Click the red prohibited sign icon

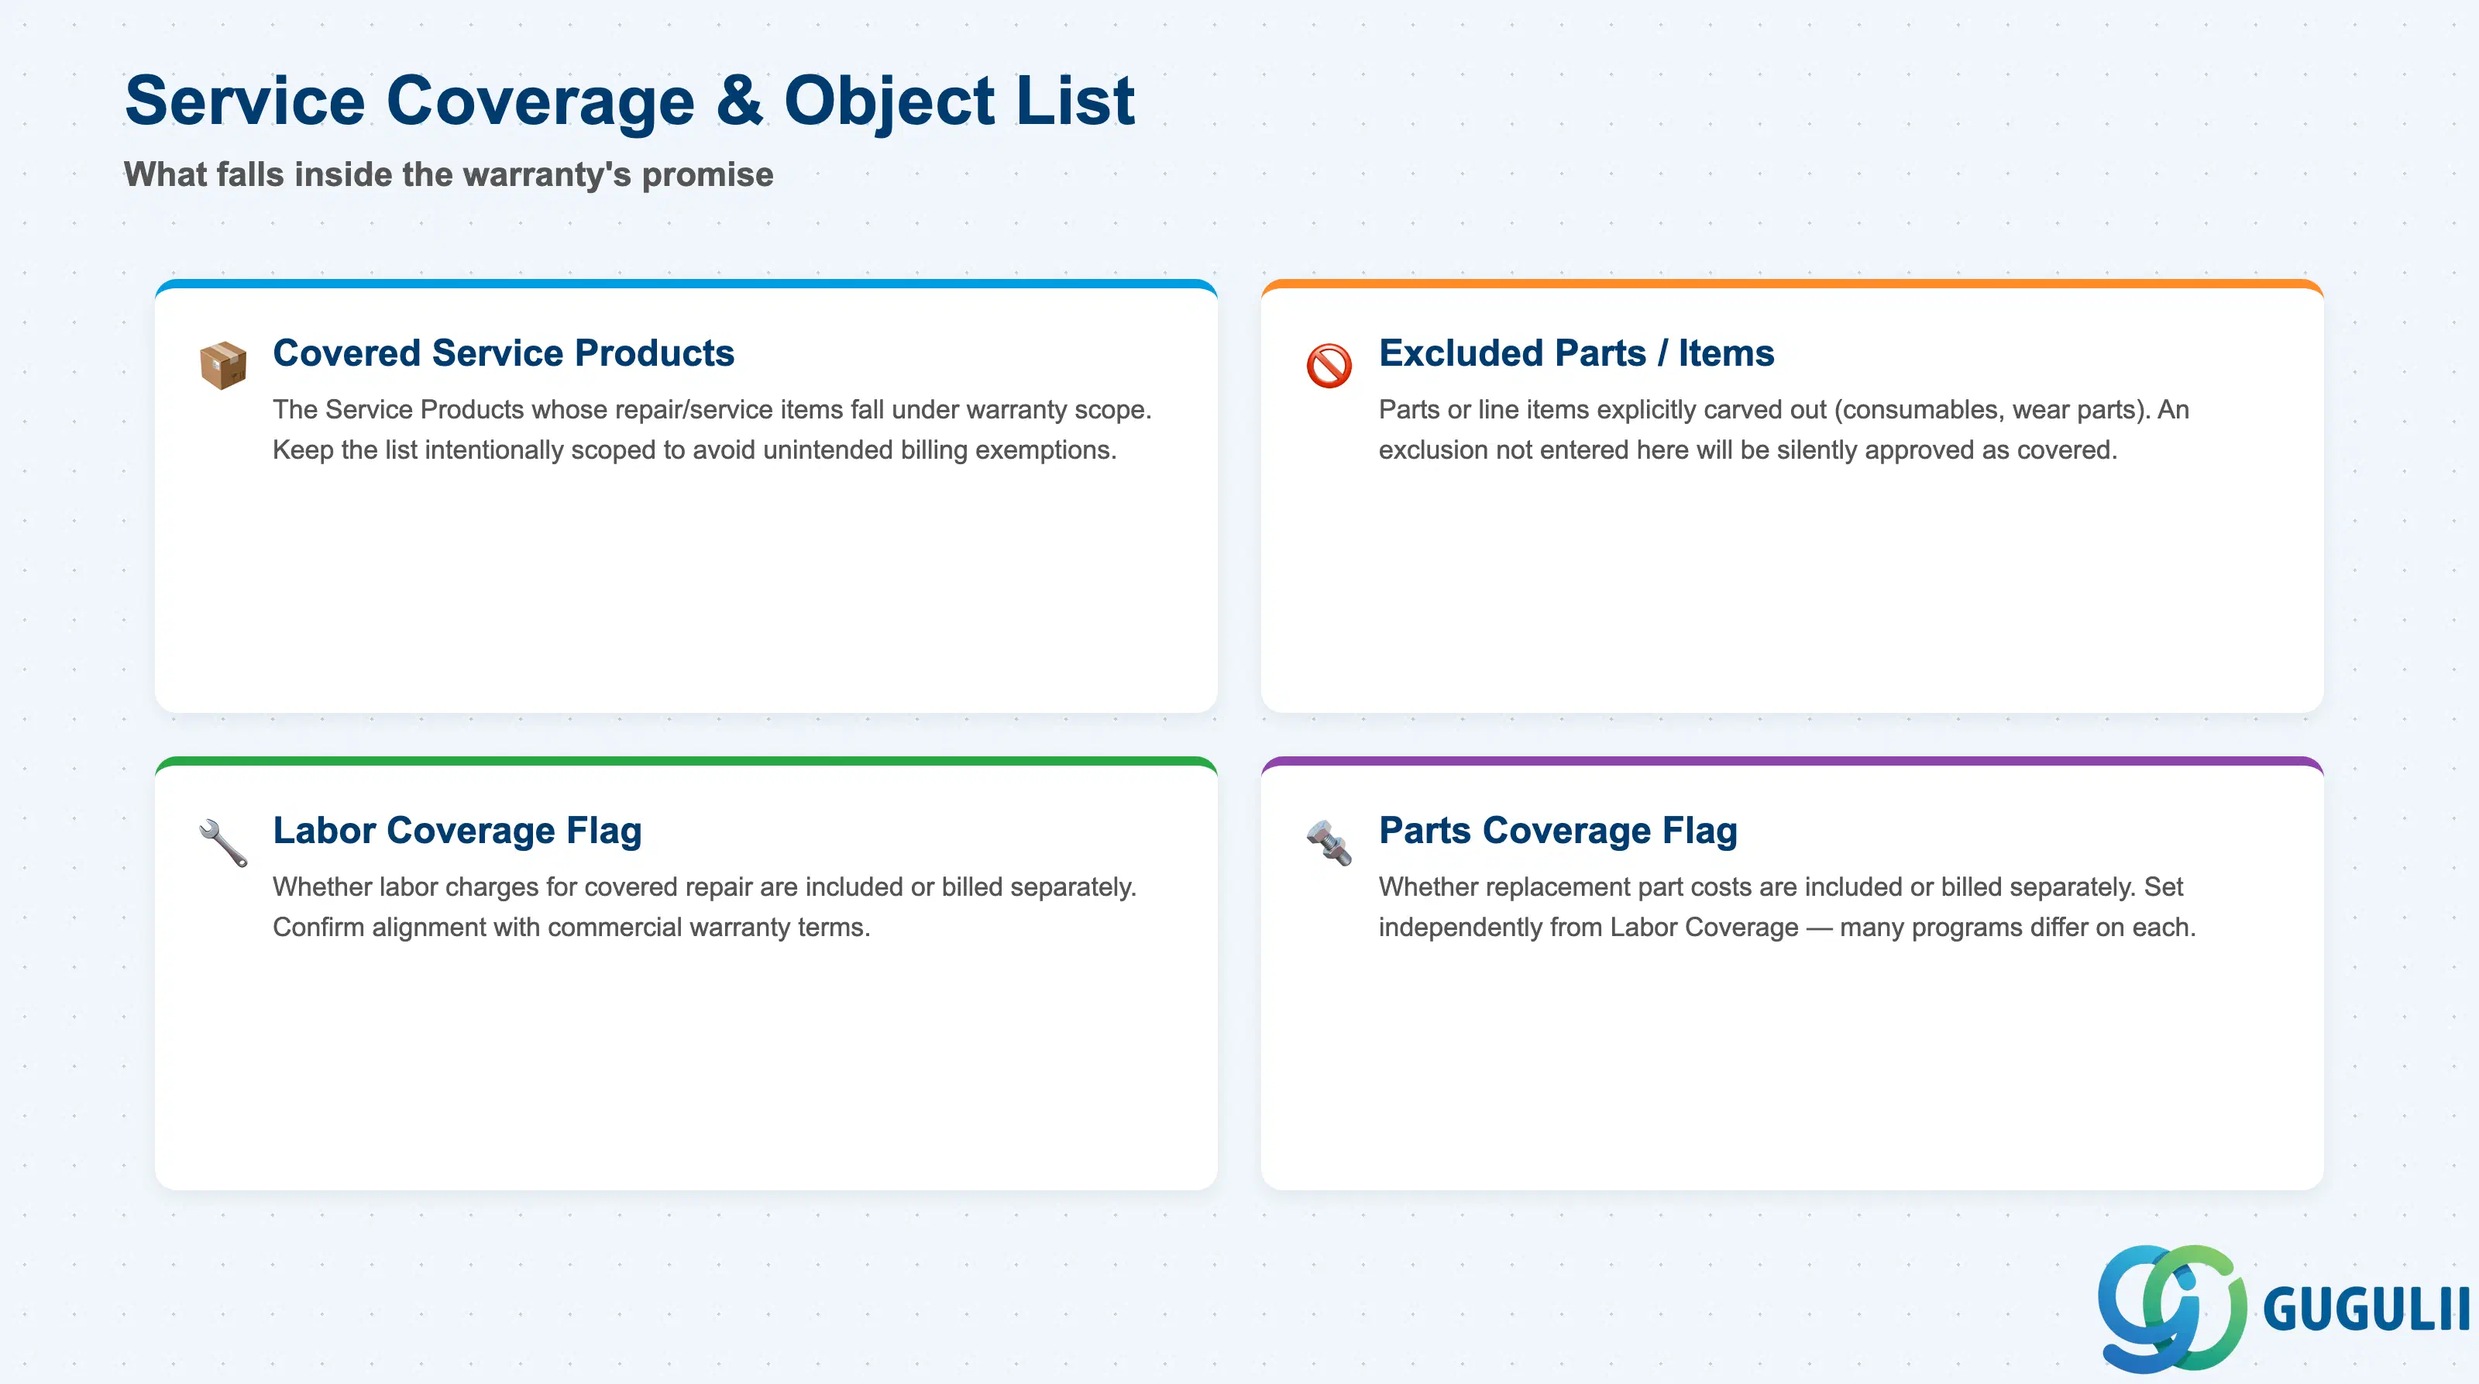pyautogui.click(x=1329, y=366)
